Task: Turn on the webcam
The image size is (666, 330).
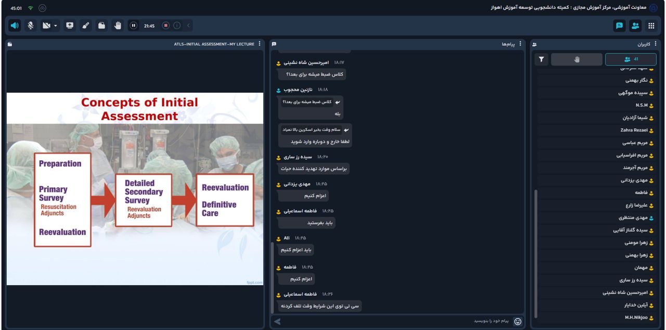Action: [x=46, y=25]
